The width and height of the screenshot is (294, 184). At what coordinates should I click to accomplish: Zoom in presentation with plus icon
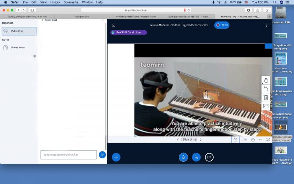pos(253,140)
